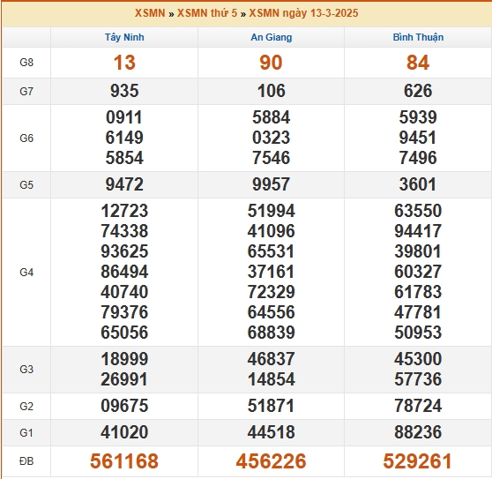The image size is (492, 479).
Task: Click Bình Thuận special prize 529261
Action: coord(418,461)
